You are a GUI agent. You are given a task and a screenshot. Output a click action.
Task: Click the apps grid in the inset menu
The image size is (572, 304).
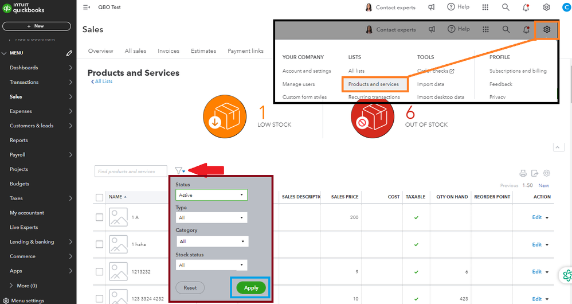[x=485, y=30]
